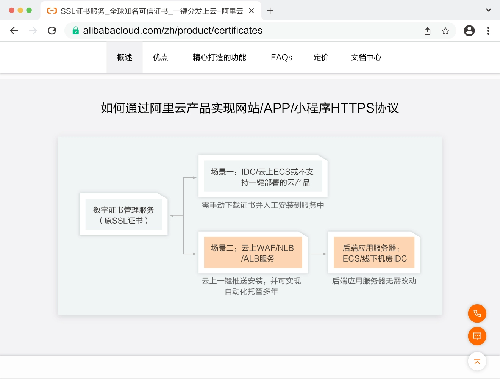The image size is (500, 379).
Task: Switch to the 概述 section tab
Action: tap(125, 57)
